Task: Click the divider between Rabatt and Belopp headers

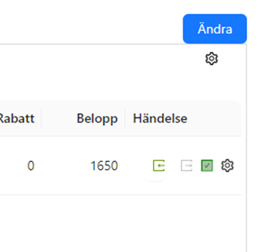Action: point(42,118)
